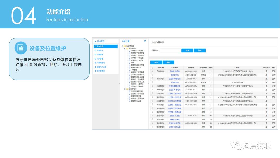Click the circle icon beside 设备台账
The image size is (280, 158).
click(95, 50)
